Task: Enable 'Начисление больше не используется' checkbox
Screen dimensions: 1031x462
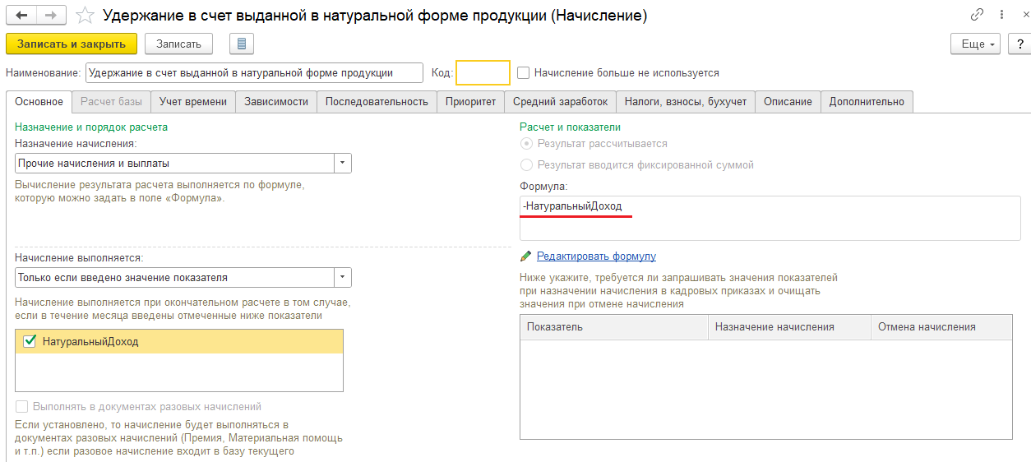Action: pos(524,73)
